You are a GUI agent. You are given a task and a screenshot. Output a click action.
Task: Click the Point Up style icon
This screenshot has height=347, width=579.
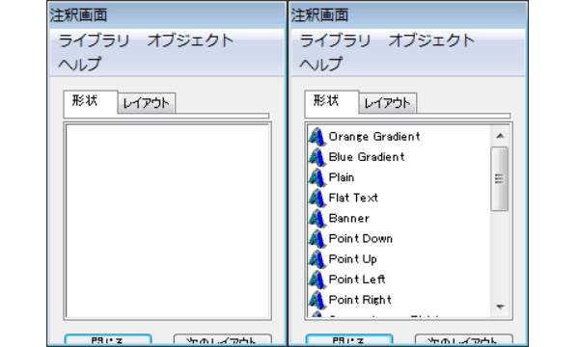click(x=317, y=259)
